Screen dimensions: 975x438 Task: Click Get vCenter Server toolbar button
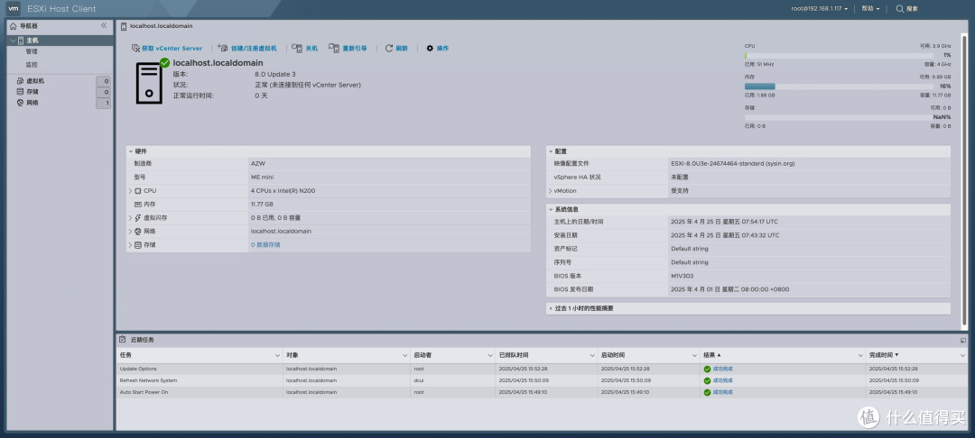click(x=167, y=49)
